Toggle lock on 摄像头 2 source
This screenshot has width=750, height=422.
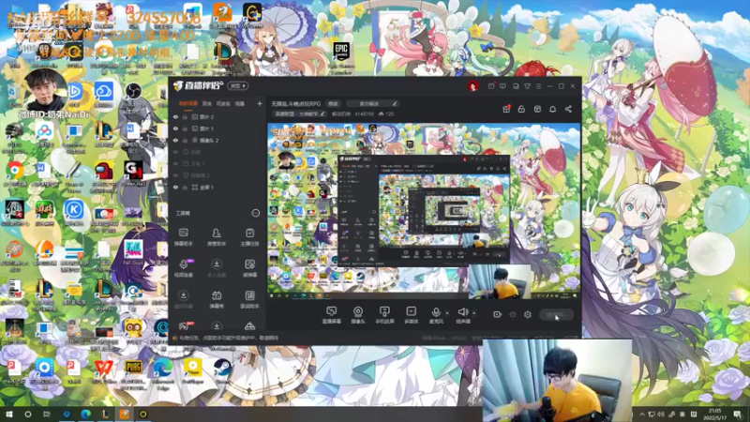[185, 140]
